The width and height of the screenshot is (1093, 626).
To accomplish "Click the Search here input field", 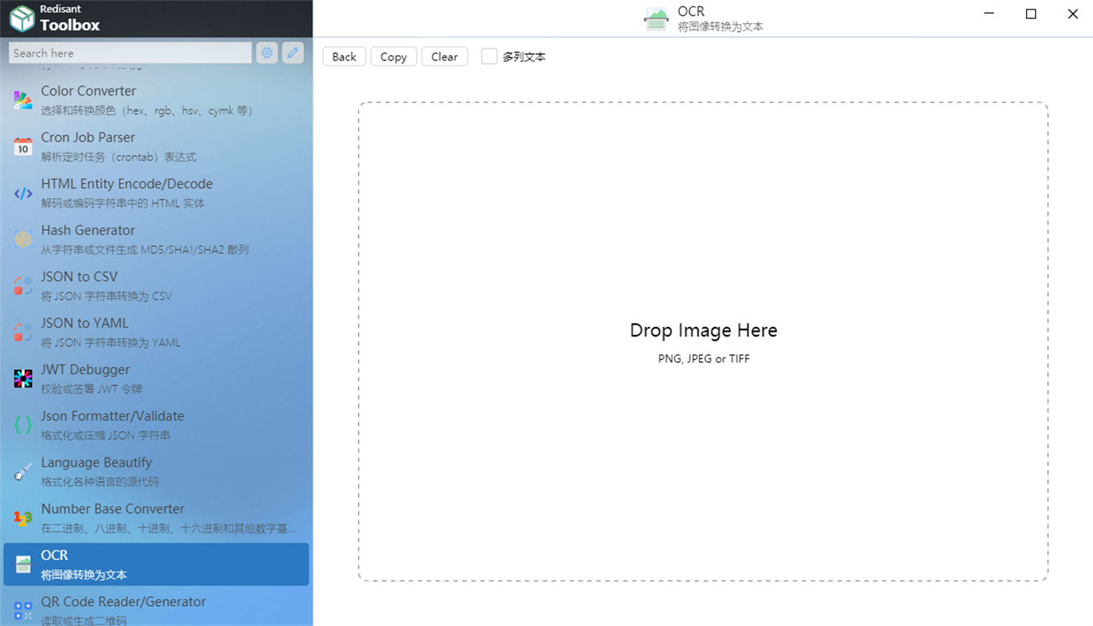I will point(130,53).
